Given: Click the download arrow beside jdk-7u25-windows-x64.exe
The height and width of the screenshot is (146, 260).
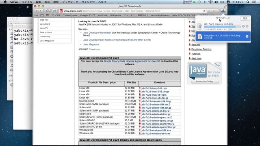Looking at the screenshot, I should [140, 133].
